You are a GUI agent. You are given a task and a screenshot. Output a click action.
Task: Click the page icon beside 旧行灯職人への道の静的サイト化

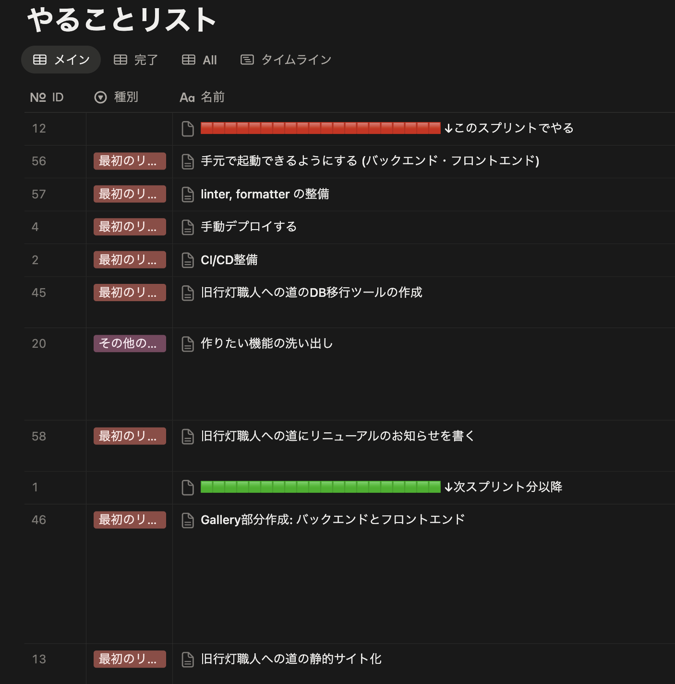coord(188,660)
